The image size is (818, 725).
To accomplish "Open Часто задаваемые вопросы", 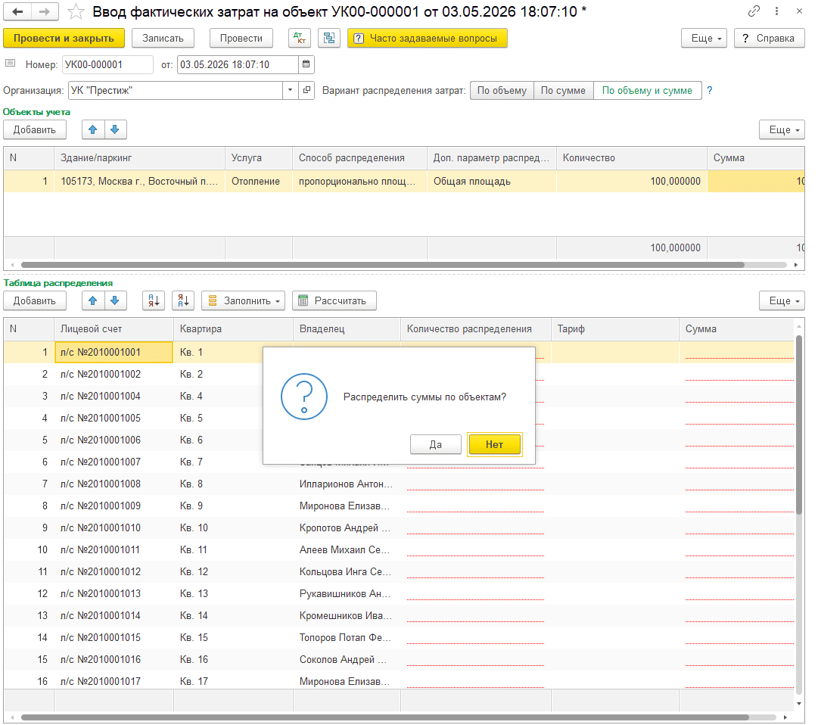I will point(428,38).
